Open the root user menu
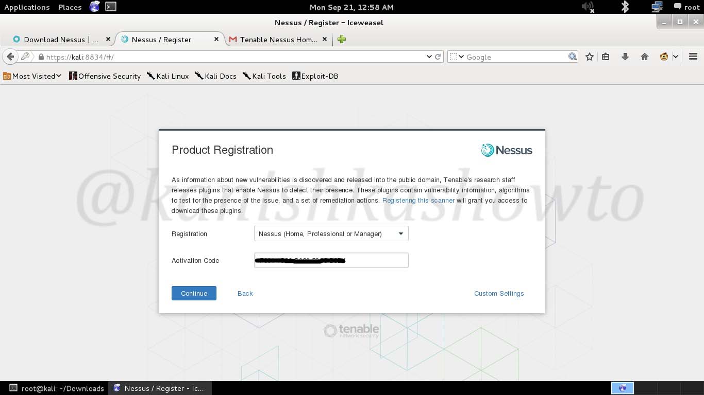704x395 pixels. [686, 7]
